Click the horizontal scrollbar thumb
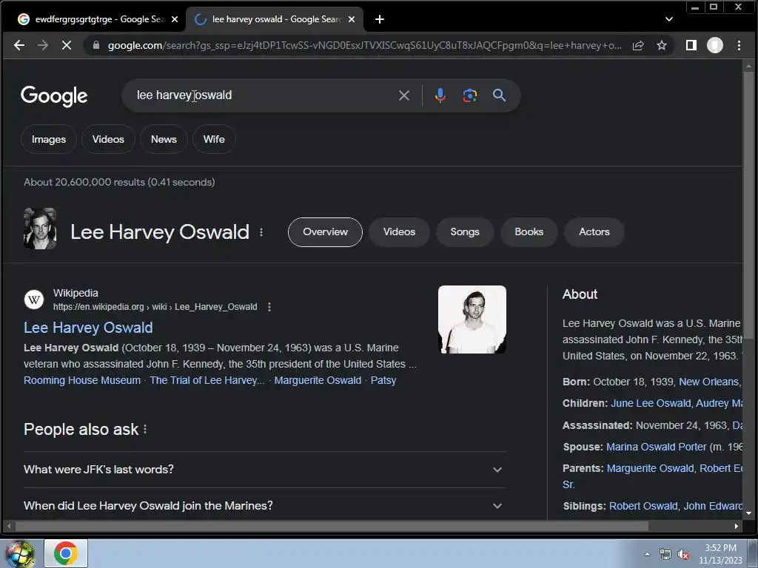 [332, 526]
